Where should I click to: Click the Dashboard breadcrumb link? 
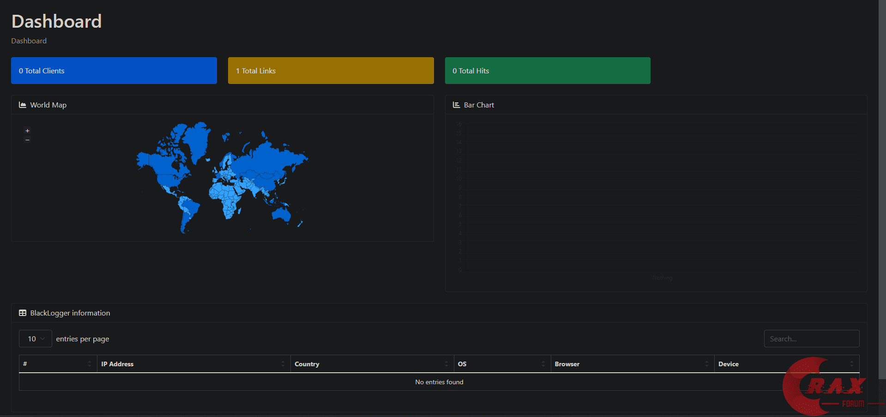(x=29, y=41)
